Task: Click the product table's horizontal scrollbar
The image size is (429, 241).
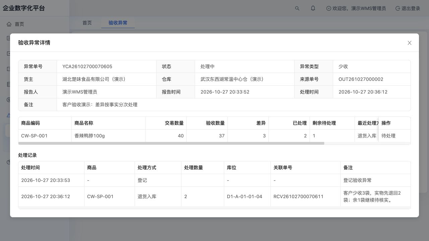Action: pos(171,143)
